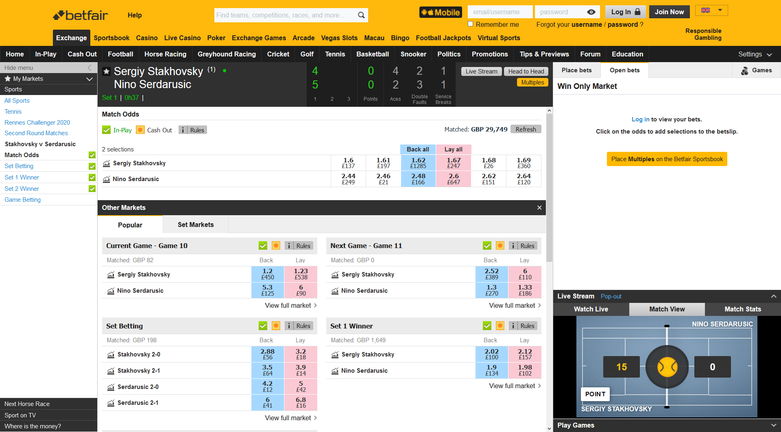The width and height of the screenshot is (781, 432).
Task: Toggle the Match Odds sidebar checkbox
Action: [92, 155]
